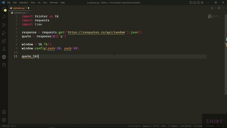Place cursor on line number 11
This screenshot has height=128, width=227.
pos(16,56)
